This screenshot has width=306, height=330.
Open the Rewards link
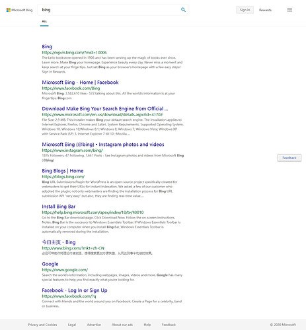click(265, 10)
